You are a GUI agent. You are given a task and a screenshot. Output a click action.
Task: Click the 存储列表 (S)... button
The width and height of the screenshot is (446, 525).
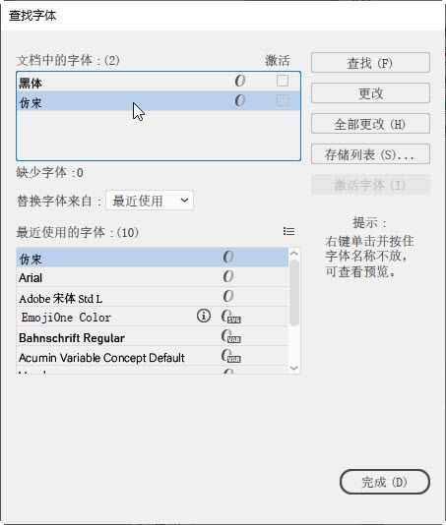pos(370,154)
